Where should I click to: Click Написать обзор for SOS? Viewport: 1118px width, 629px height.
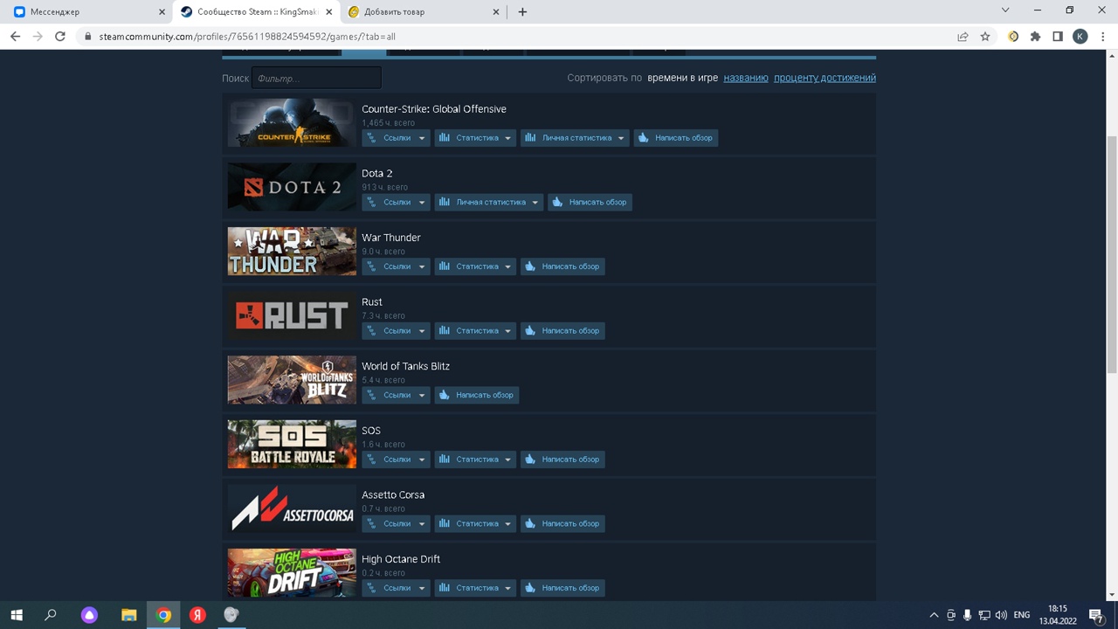coord(562,459)
